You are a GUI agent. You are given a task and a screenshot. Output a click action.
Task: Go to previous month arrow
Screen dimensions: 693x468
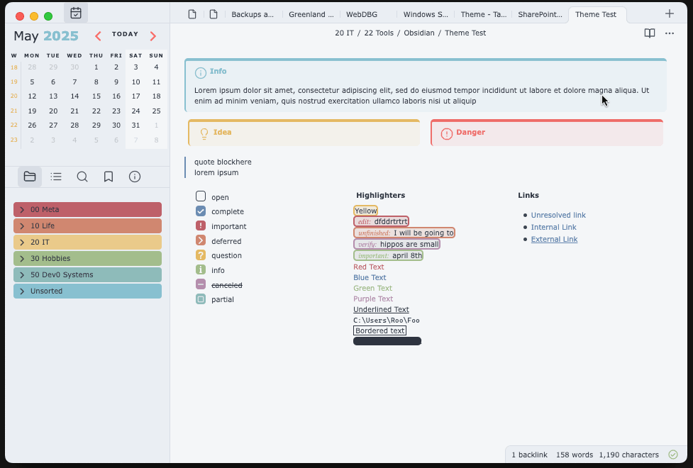pyautogui.click(x=98, y=35)
